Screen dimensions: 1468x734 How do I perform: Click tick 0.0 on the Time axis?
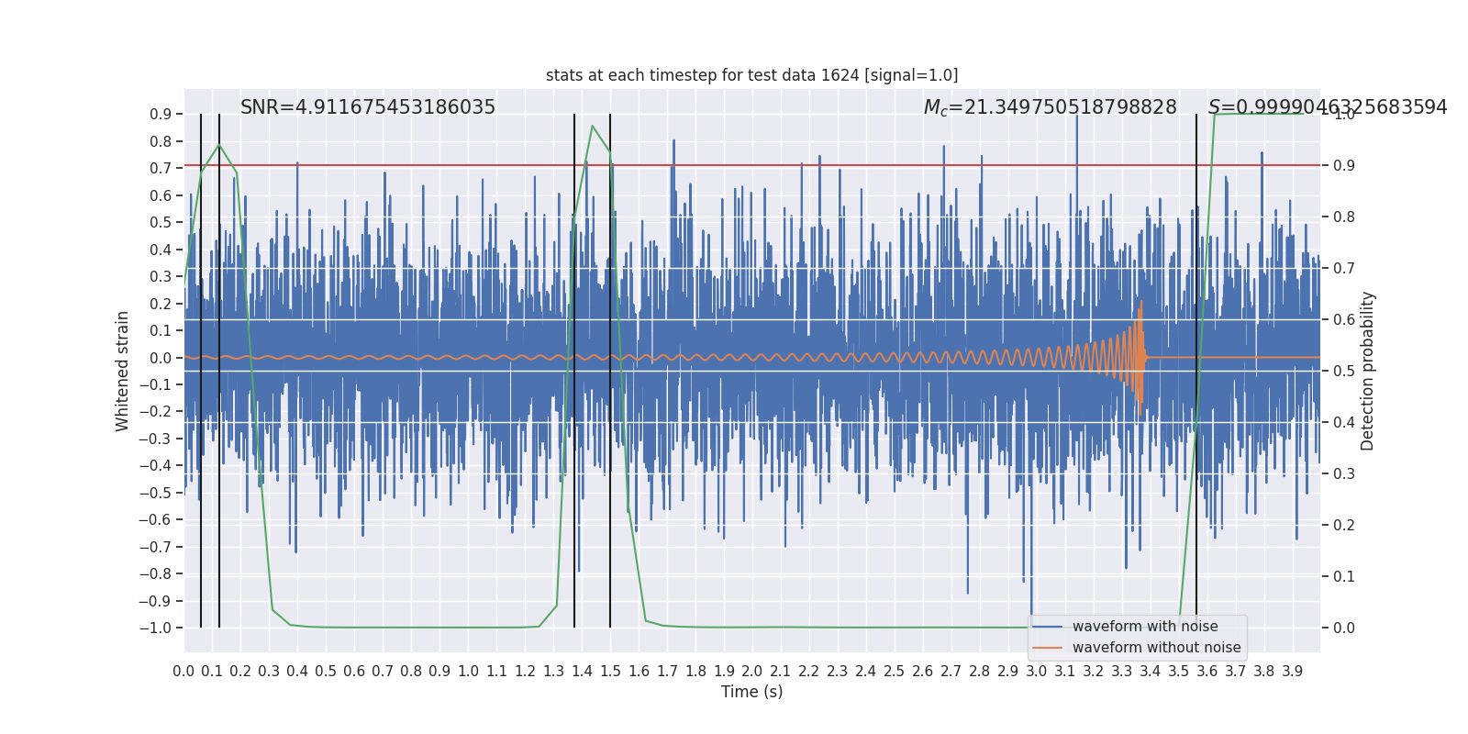pyautogui.click(x=183, y=672)
